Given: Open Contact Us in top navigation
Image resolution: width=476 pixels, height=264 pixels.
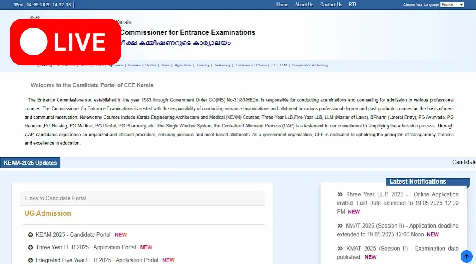Looking at the screenshot, I should [x=331, y=5].
